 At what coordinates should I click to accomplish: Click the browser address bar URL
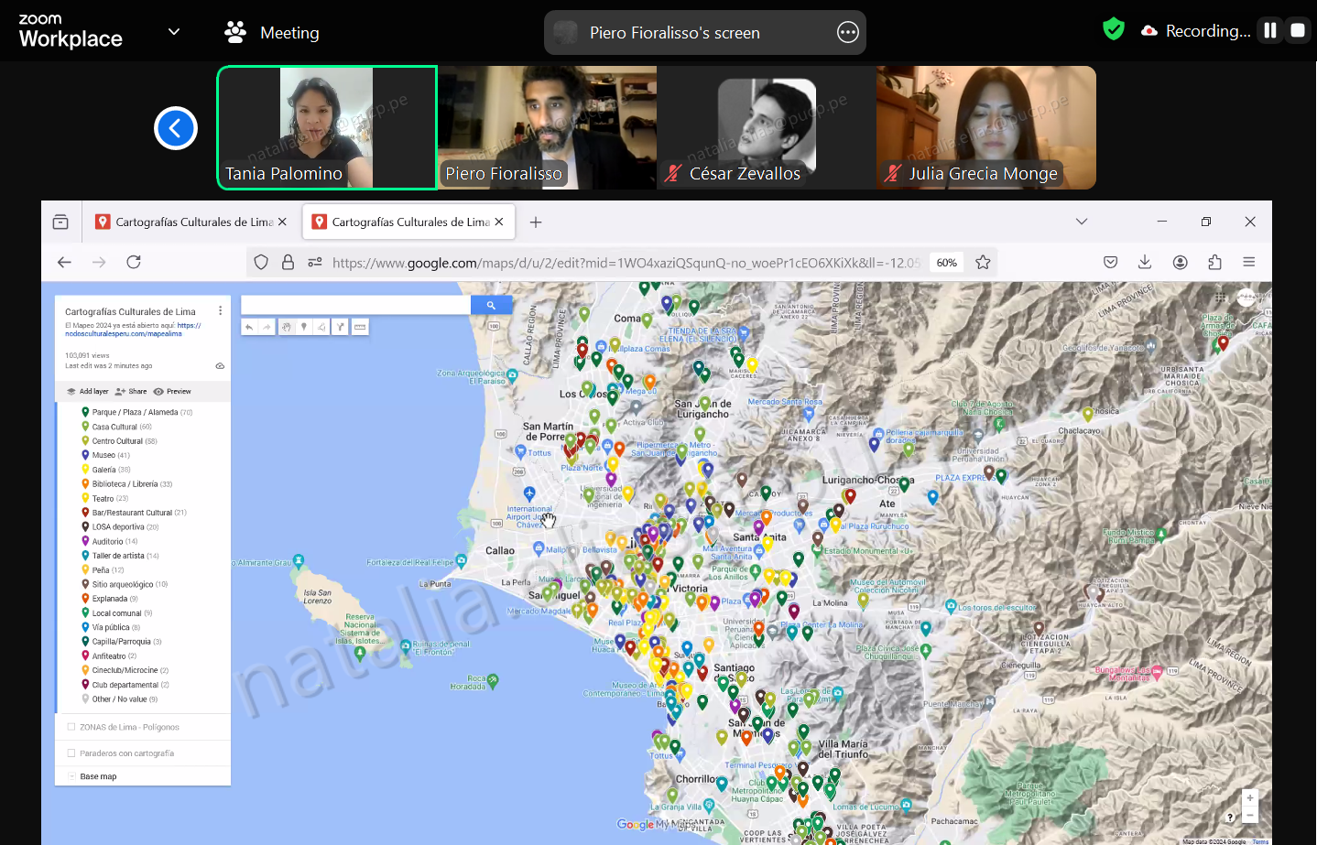[x=626, y=263]
